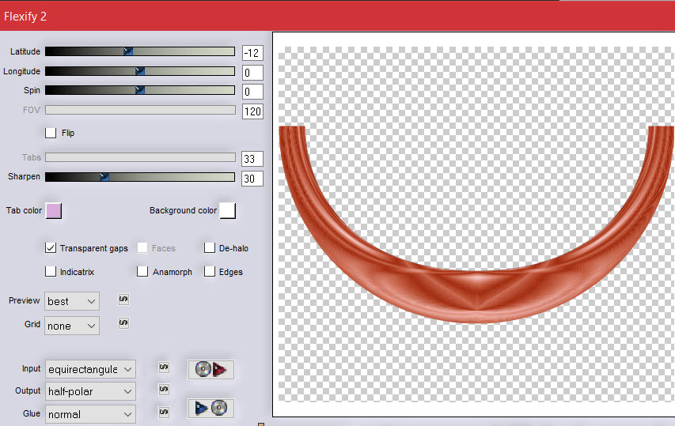Enable the De-halo checkbox

click(210, 248)
